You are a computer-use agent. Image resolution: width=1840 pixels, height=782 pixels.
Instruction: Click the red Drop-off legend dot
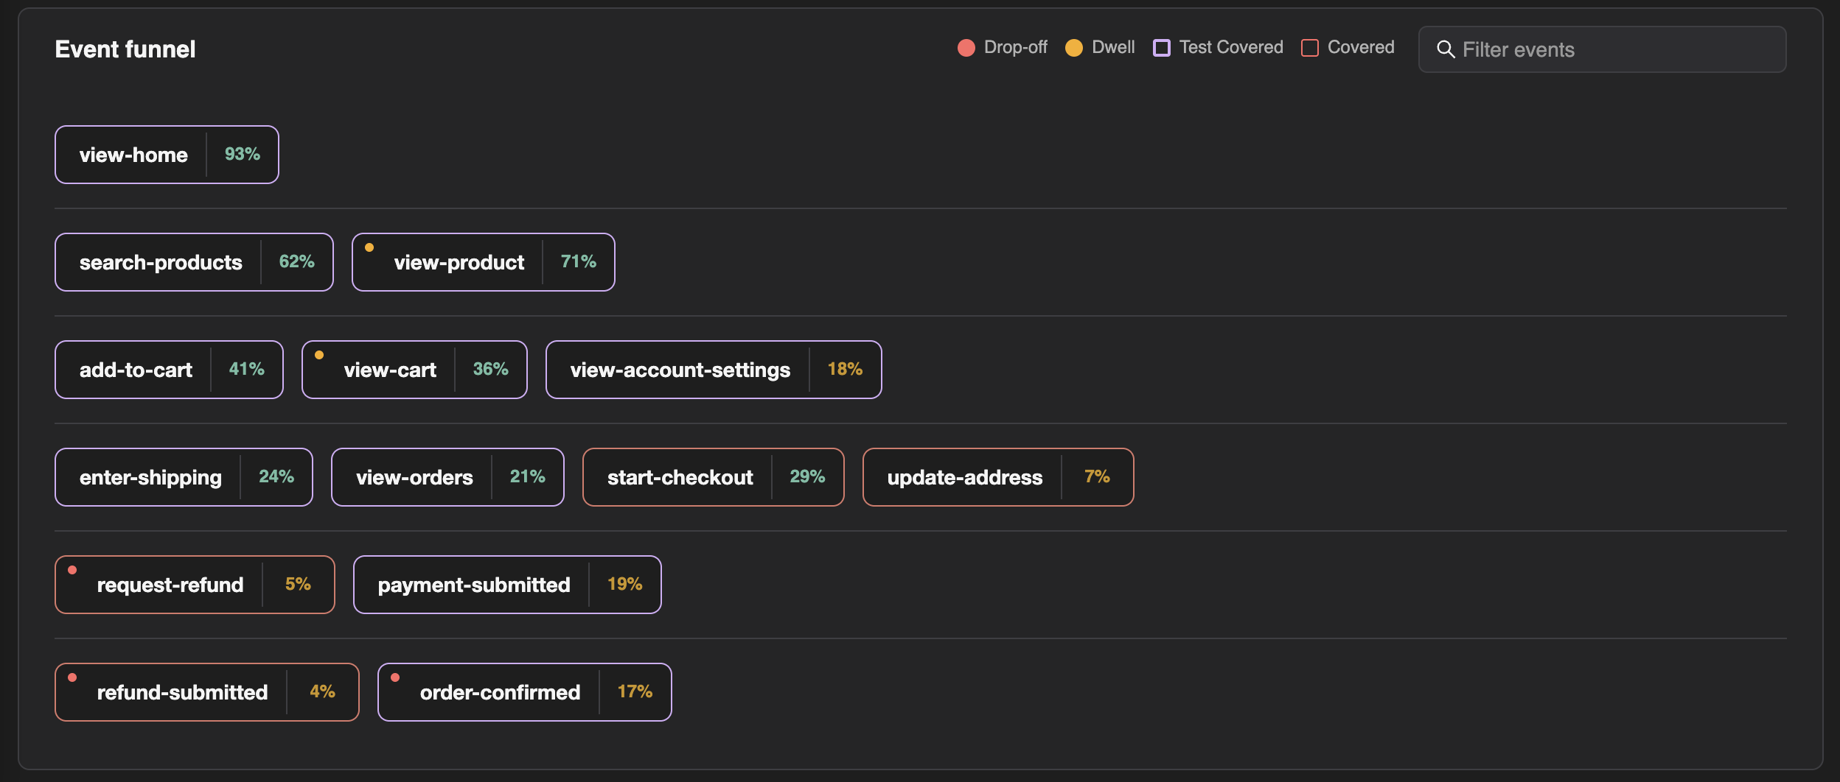click(966, 47)
